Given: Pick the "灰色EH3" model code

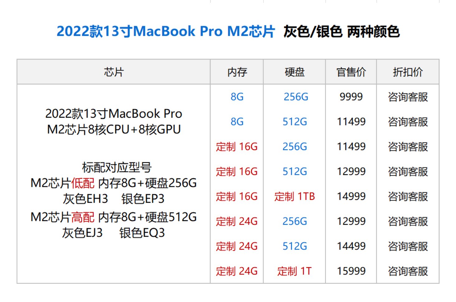Looking at the screenshot, I should (85, 199).
